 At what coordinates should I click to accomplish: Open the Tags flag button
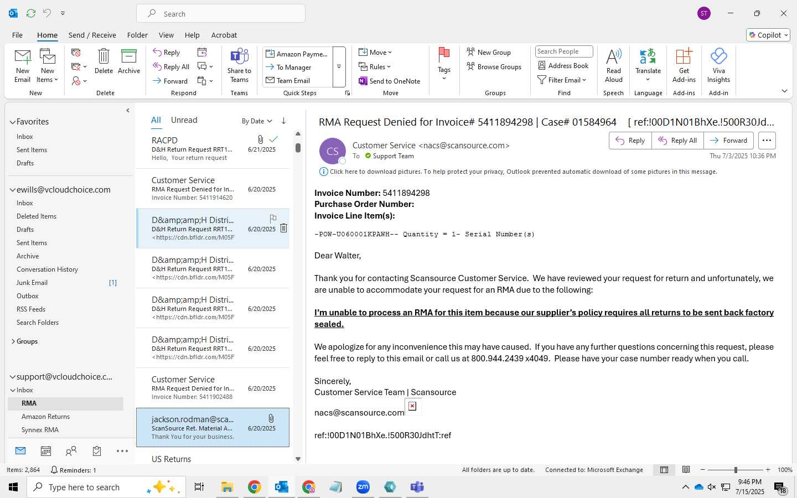point(444,64)
